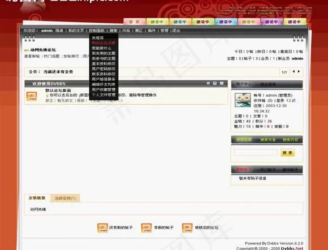
Task: Choose 用户短信服务 from the dropdown
Action: click(x=103, y=79)
